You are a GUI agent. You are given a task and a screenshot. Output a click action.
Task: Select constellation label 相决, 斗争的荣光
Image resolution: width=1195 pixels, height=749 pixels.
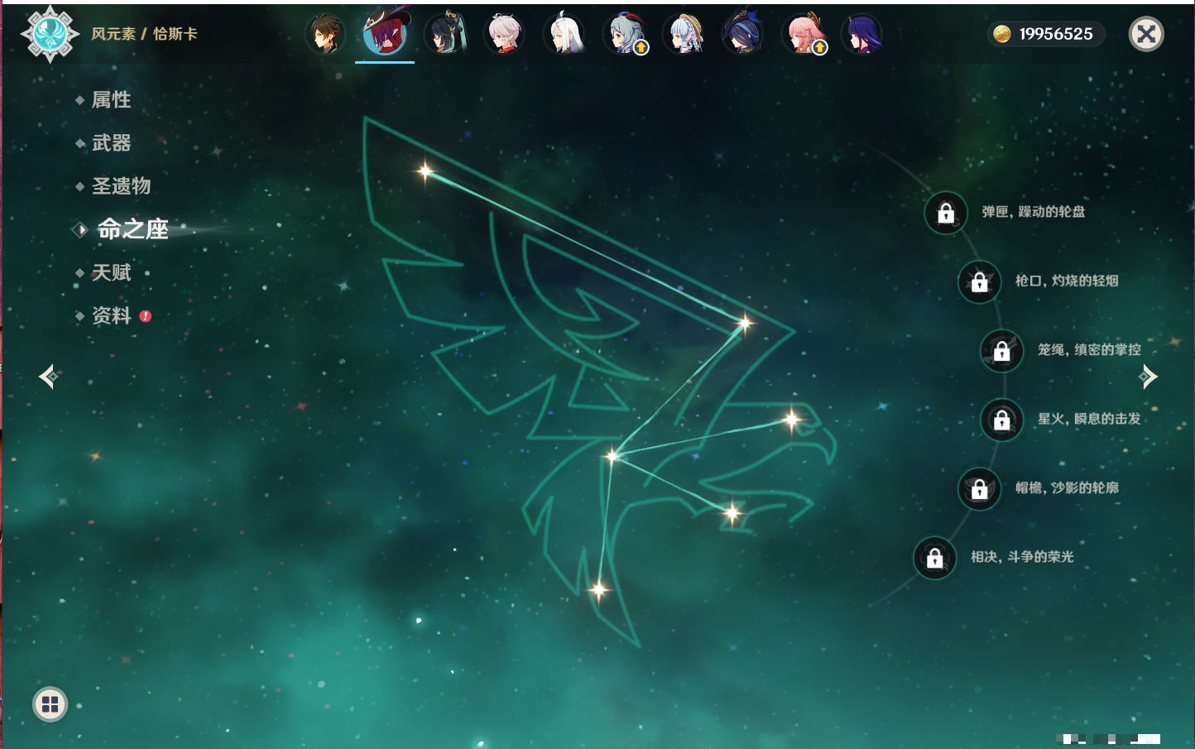coord(1022,557)
